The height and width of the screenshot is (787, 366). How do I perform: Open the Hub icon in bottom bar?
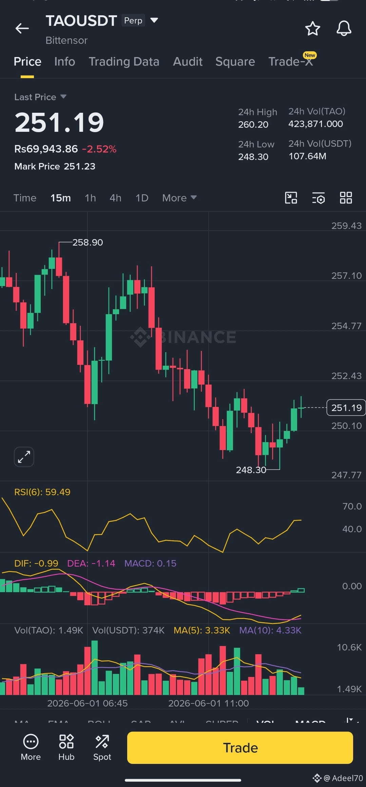click(66, 748)
